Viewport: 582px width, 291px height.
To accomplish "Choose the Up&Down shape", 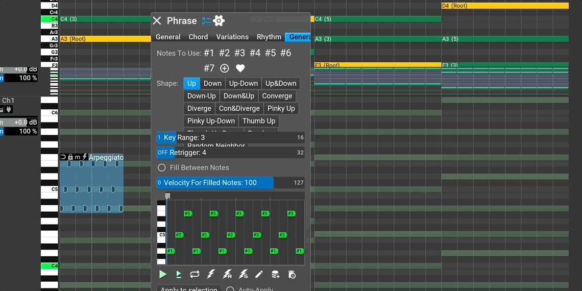I will pos(281,84).
